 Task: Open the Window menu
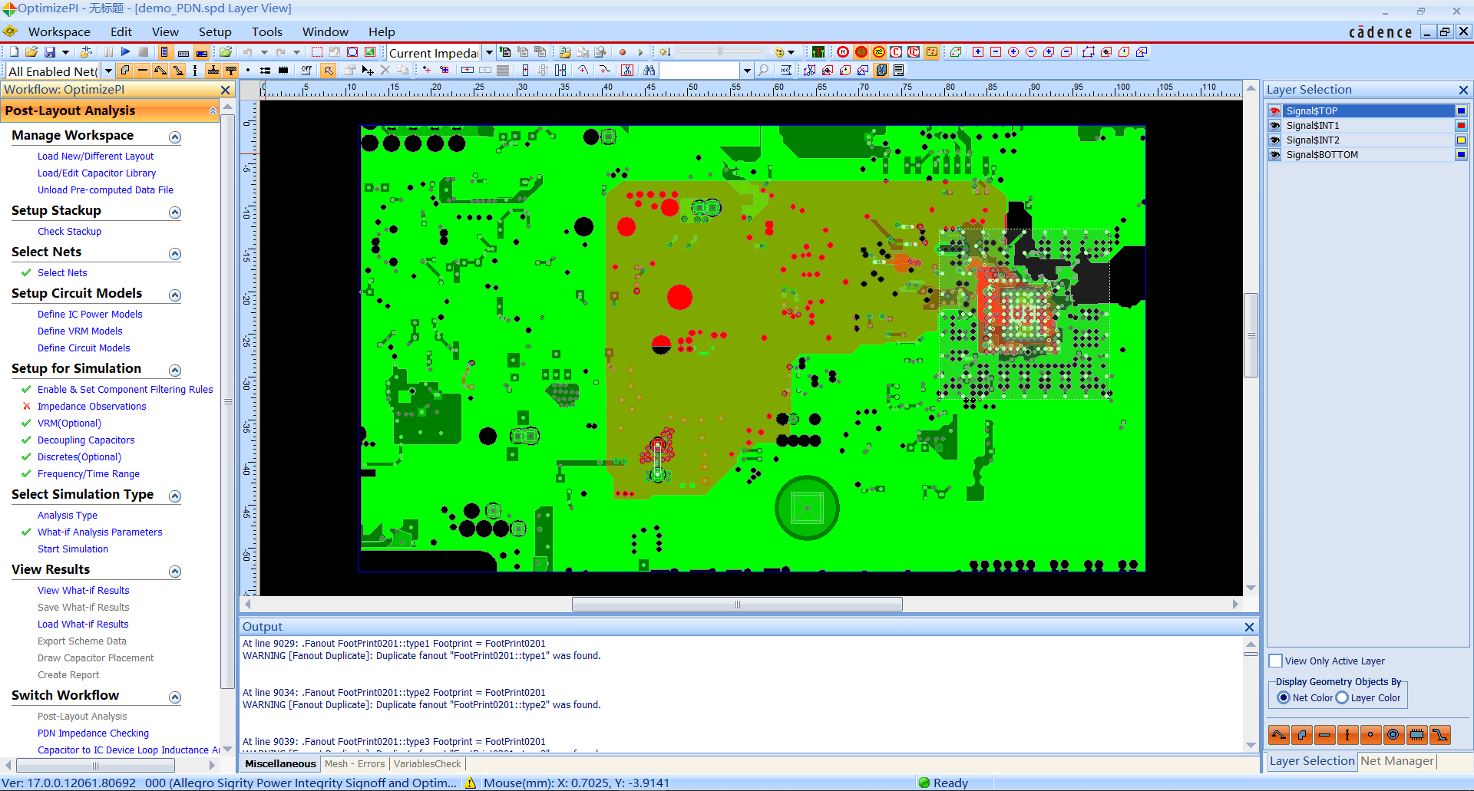325,31
